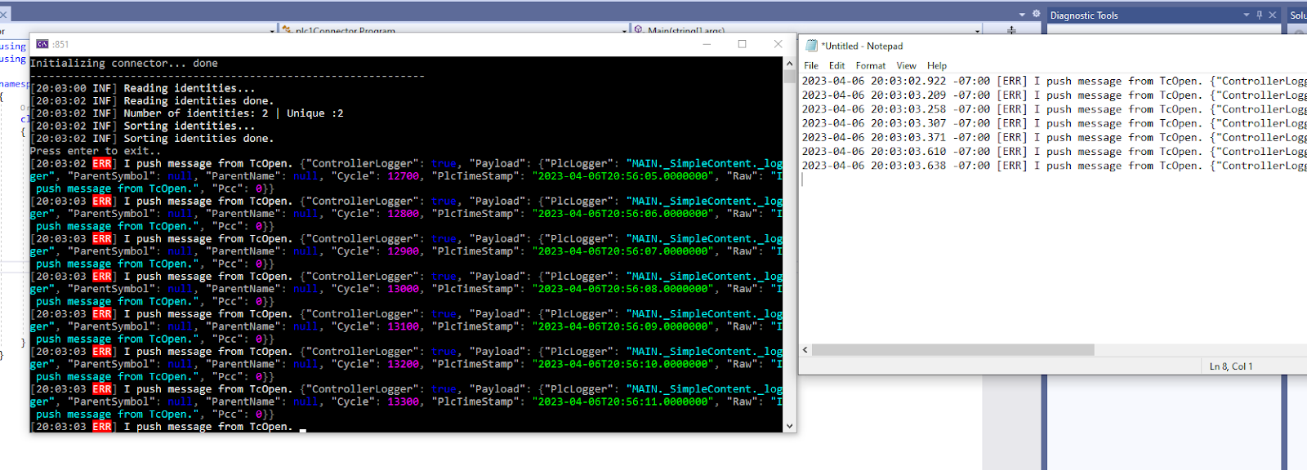
Task: Open the Notepad Format menu
Action: (871, 65)
